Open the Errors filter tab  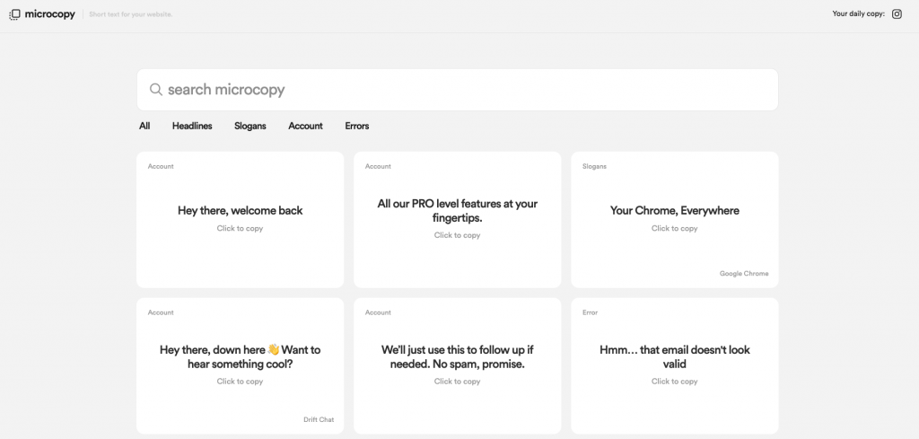356,126
